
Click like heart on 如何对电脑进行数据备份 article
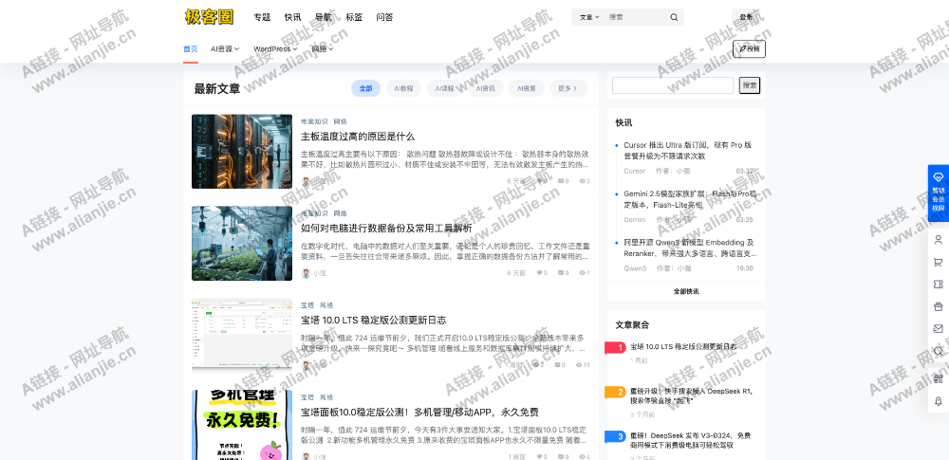pos(539,273)
